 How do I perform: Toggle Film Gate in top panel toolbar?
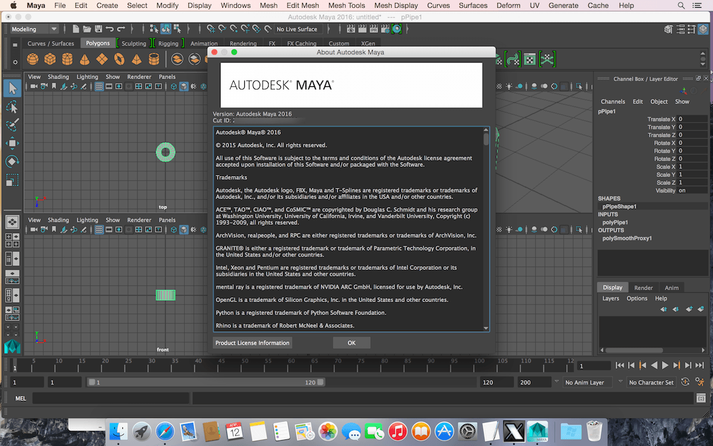(109, 86)
